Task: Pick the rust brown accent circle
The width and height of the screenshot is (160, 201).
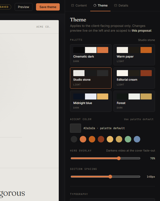Action: tap(101, 139)
